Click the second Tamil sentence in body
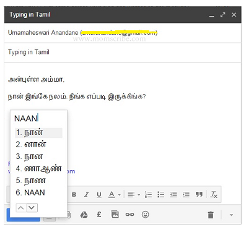The image size is (246, 232). (x=77, y=97)
